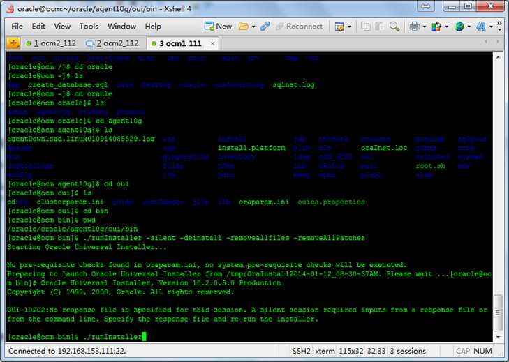Open the Tools menu
509x362 pixels.
click(89, 27)
